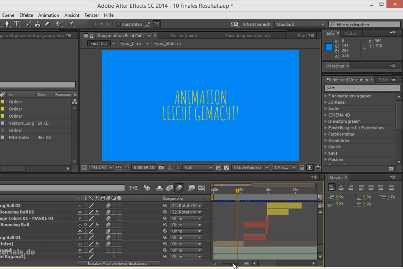
Task: Click the Effekte und Vorgaben search field
Action: (362, 88)
